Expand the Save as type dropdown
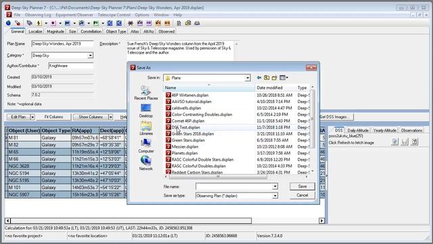The image size is (433, 244). (x=275, y=196)
